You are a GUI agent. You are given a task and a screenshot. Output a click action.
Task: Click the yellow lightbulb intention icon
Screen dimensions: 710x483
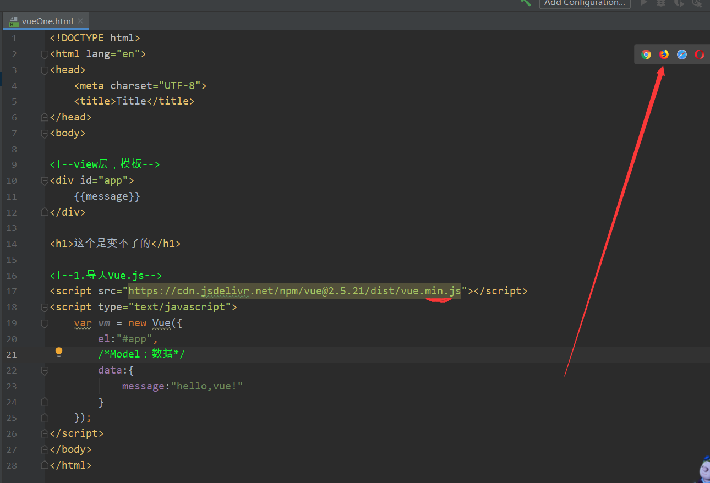click(x=59, y=353)
